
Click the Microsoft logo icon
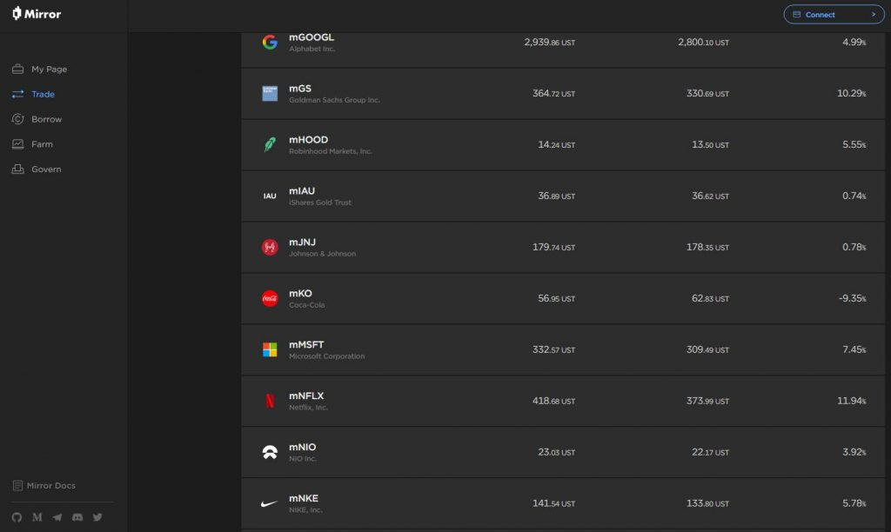click(270, 349)
